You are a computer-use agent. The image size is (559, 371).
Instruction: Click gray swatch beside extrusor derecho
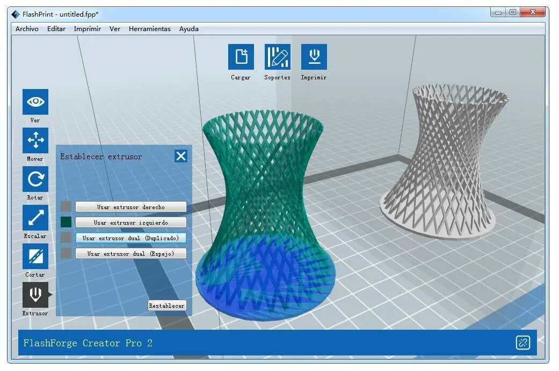66,206
